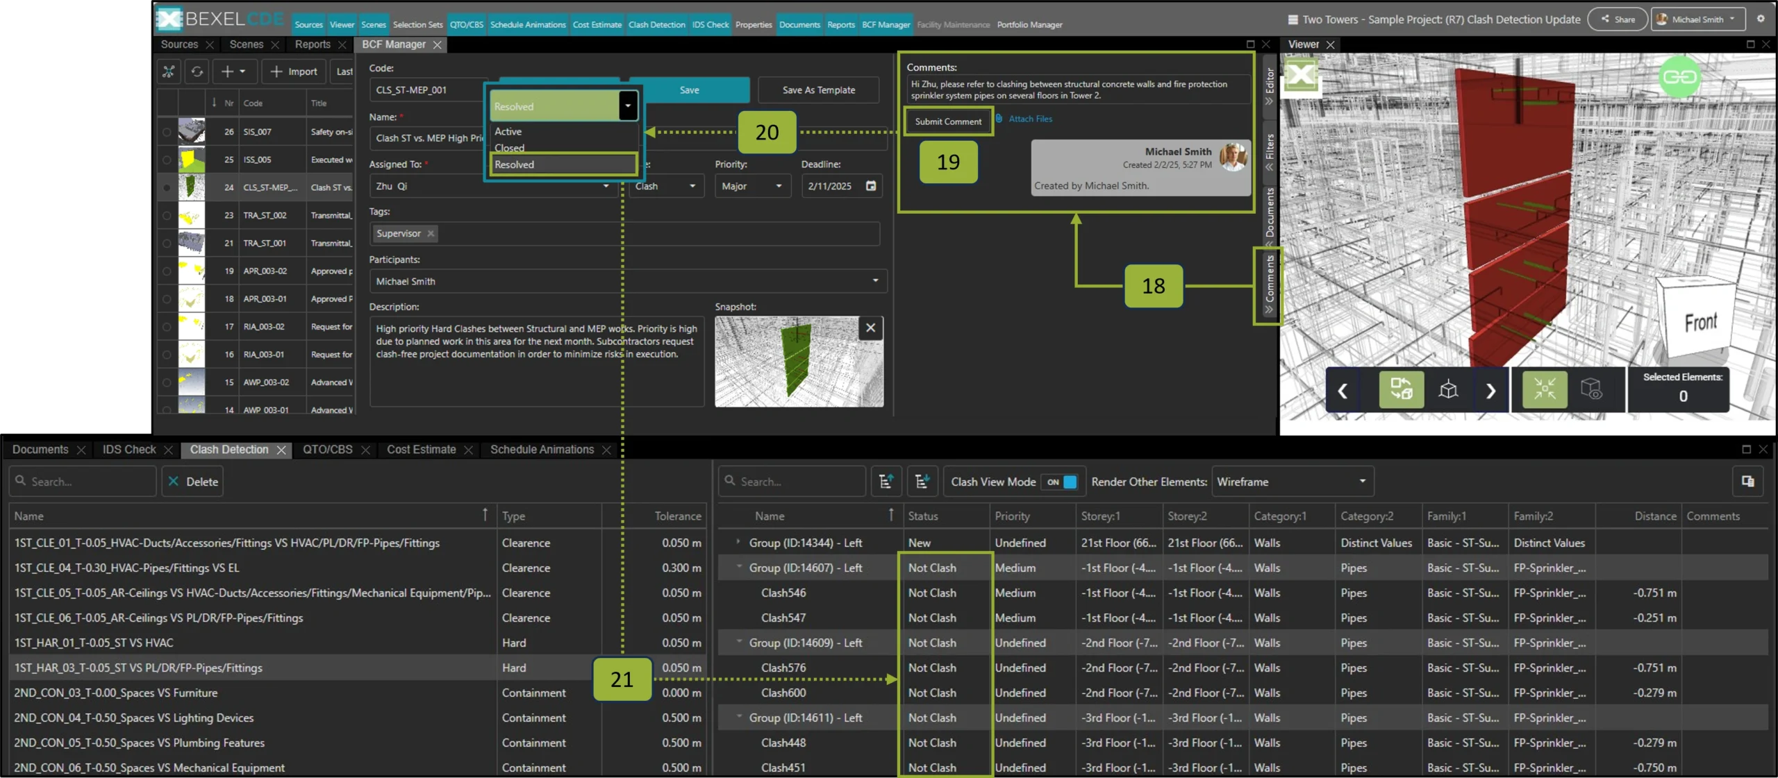This screenshot has height=778, width=1778.
Task: Open the add new issue plus menu
Action: 234,71
